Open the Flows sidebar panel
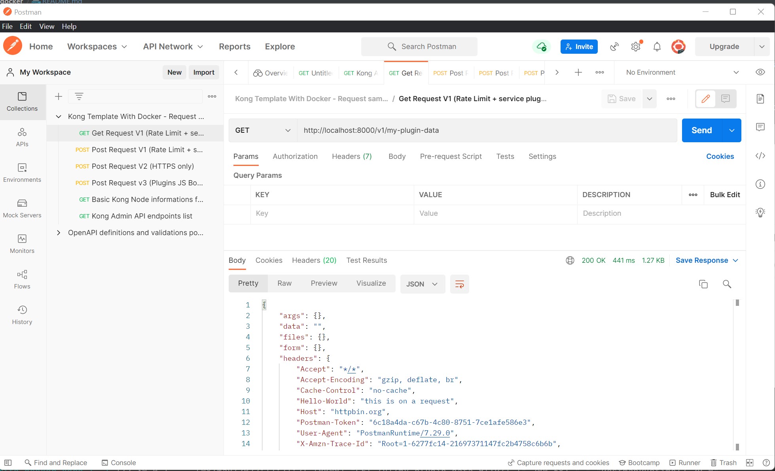 point(22,279)
